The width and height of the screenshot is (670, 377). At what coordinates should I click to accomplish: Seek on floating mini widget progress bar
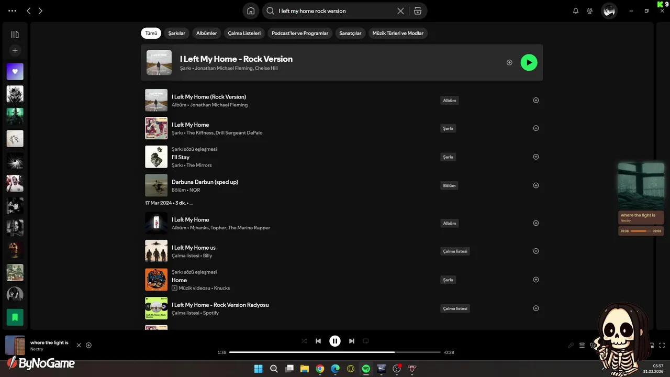pos(641,231)
